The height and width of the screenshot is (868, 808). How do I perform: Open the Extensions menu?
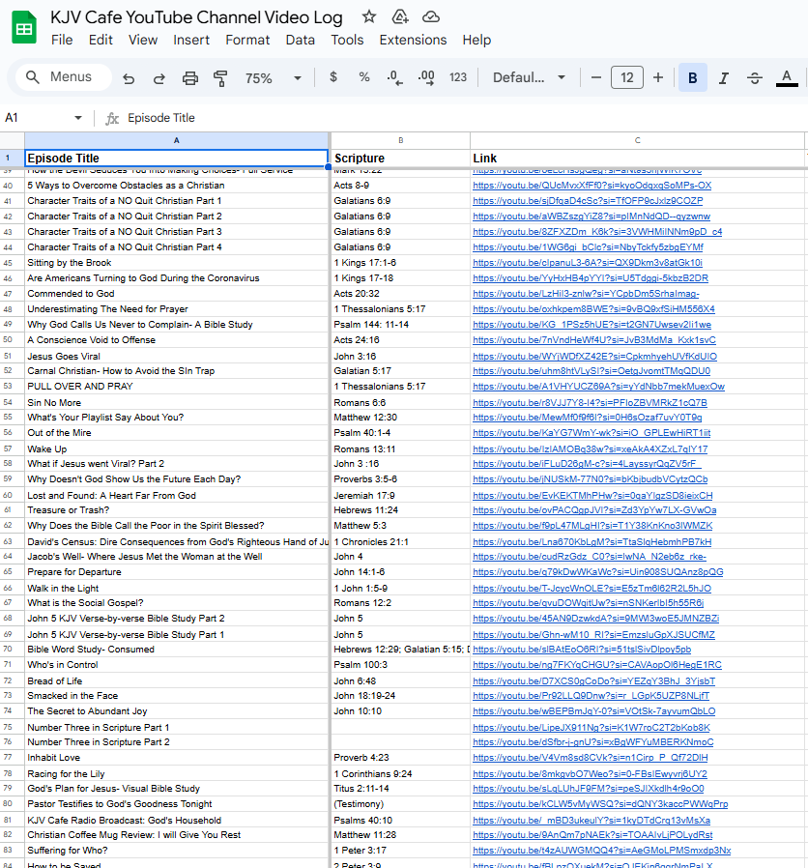pos(413,40)
